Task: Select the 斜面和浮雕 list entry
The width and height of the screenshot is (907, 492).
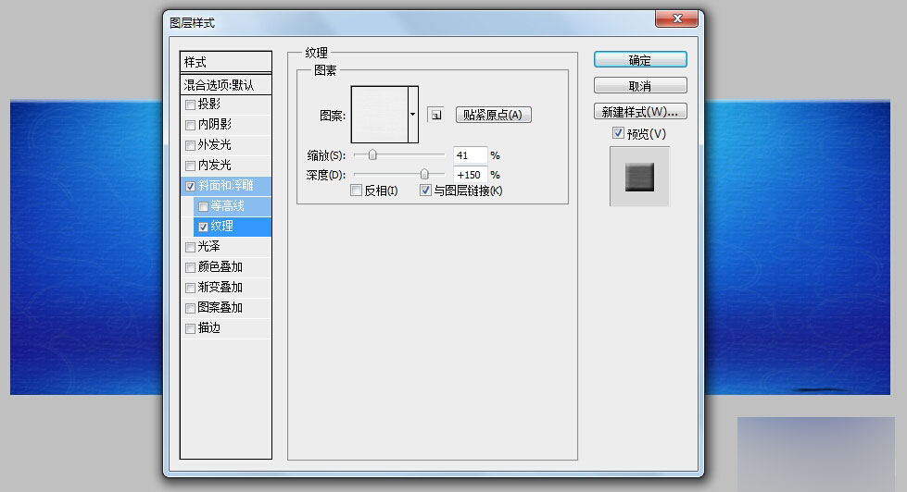Action: 226,185
